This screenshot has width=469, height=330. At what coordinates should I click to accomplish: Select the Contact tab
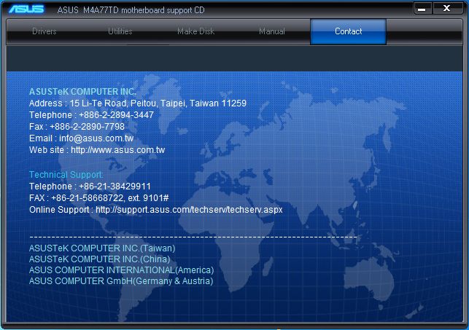click(348, 31)
